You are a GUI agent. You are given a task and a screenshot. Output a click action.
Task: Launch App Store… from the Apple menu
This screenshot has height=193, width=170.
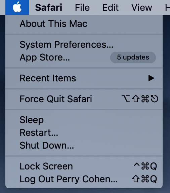click(84, 57)
